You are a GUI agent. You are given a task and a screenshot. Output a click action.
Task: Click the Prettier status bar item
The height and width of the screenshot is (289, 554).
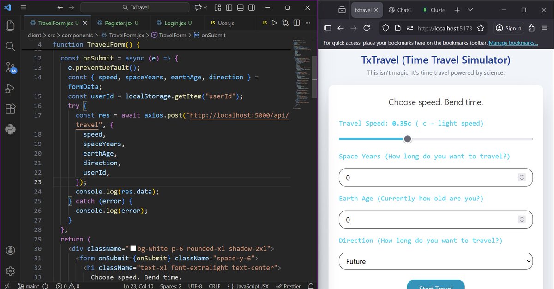(x=288, y=286)
